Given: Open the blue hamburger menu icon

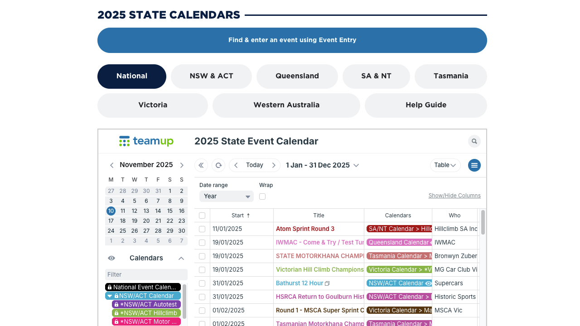Looking at the screenshot, I should coord(474,165).
